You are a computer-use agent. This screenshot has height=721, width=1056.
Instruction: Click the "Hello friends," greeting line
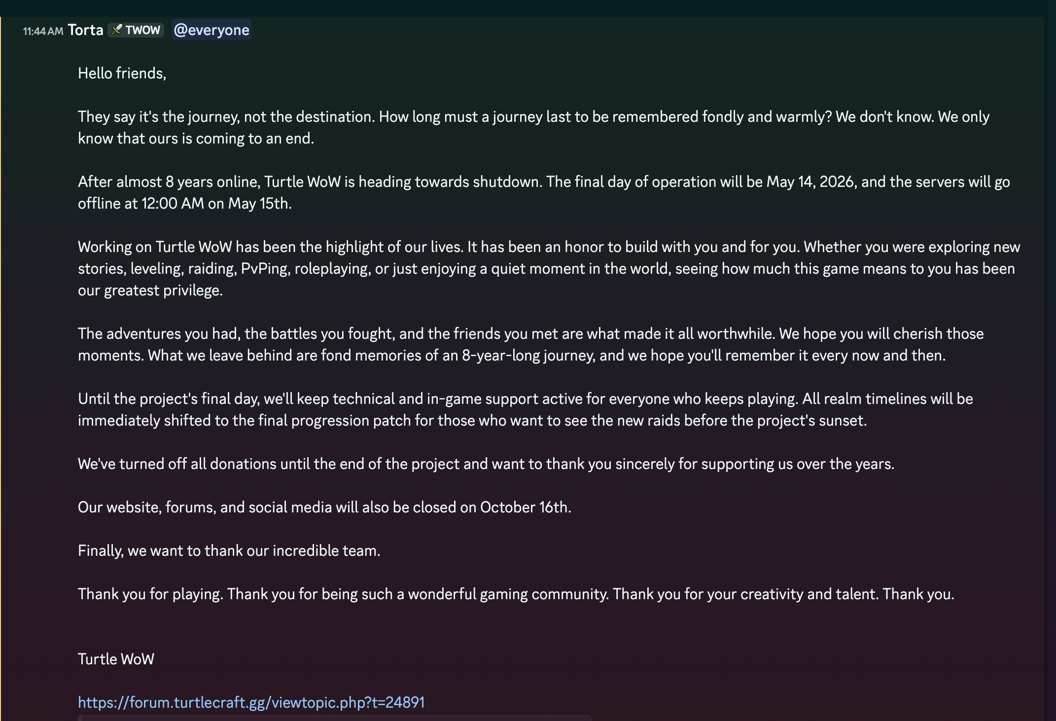click(122, 73)
